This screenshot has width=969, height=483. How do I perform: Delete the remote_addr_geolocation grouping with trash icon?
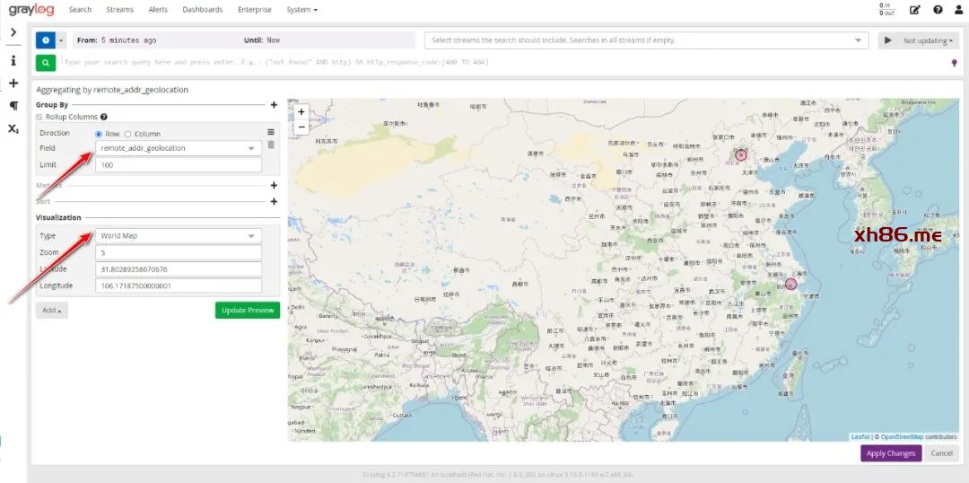271,145
